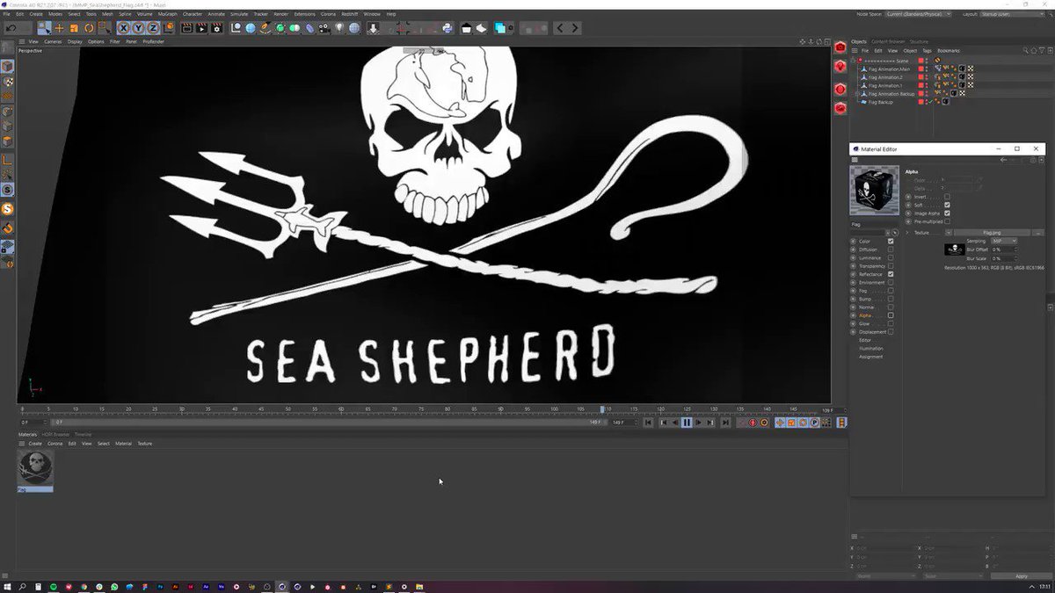Image resolution: width=1055 pixels, height=593 pixels.
Task: Open Assignment settings in Material Editor
Action: (x=870, y=357)
